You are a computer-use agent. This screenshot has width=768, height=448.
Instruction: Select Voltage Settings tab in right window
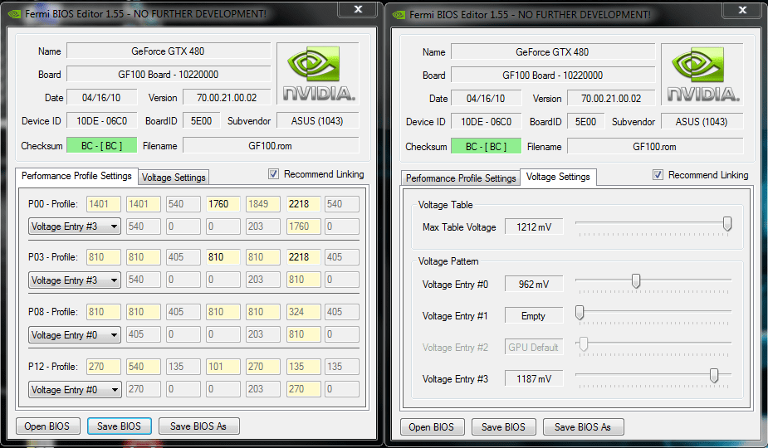(558, 177)
